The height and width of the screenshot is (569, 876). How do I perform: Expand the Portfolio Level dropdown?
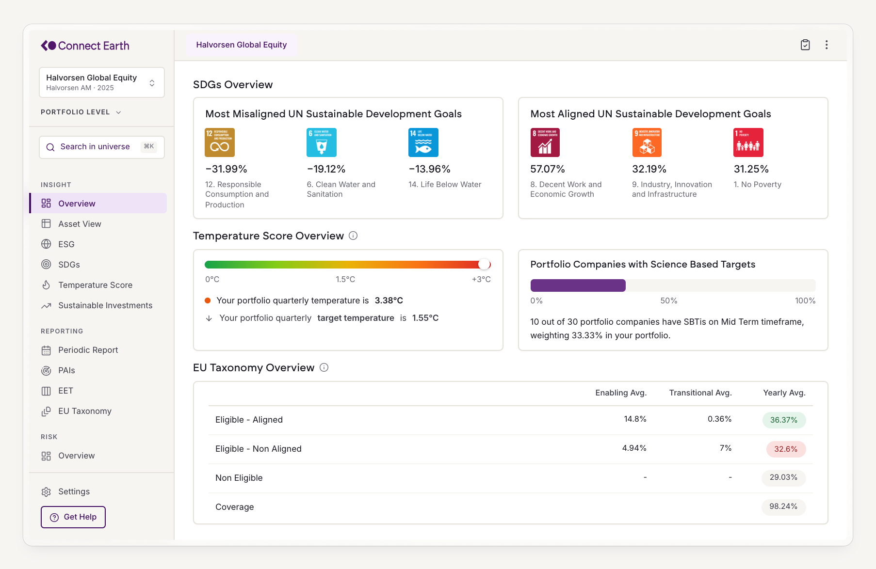click(81, 112)
